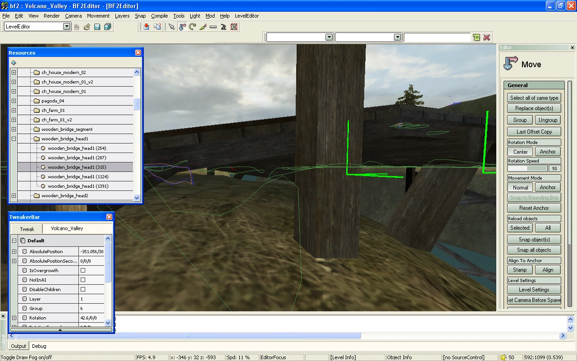Click the empty input field in the top toolbar
The image size is (577, 361).
pos(437,37)
